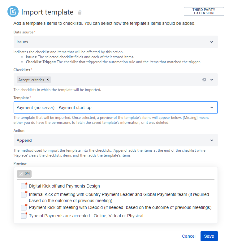This screenshot has height=251, width=229.
Task: Remove the Accept. criterias tag
Action: 48,80
